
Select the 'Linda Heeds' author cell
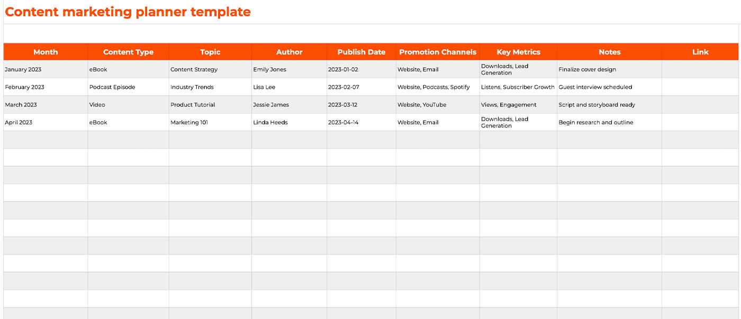coord(289,122)
